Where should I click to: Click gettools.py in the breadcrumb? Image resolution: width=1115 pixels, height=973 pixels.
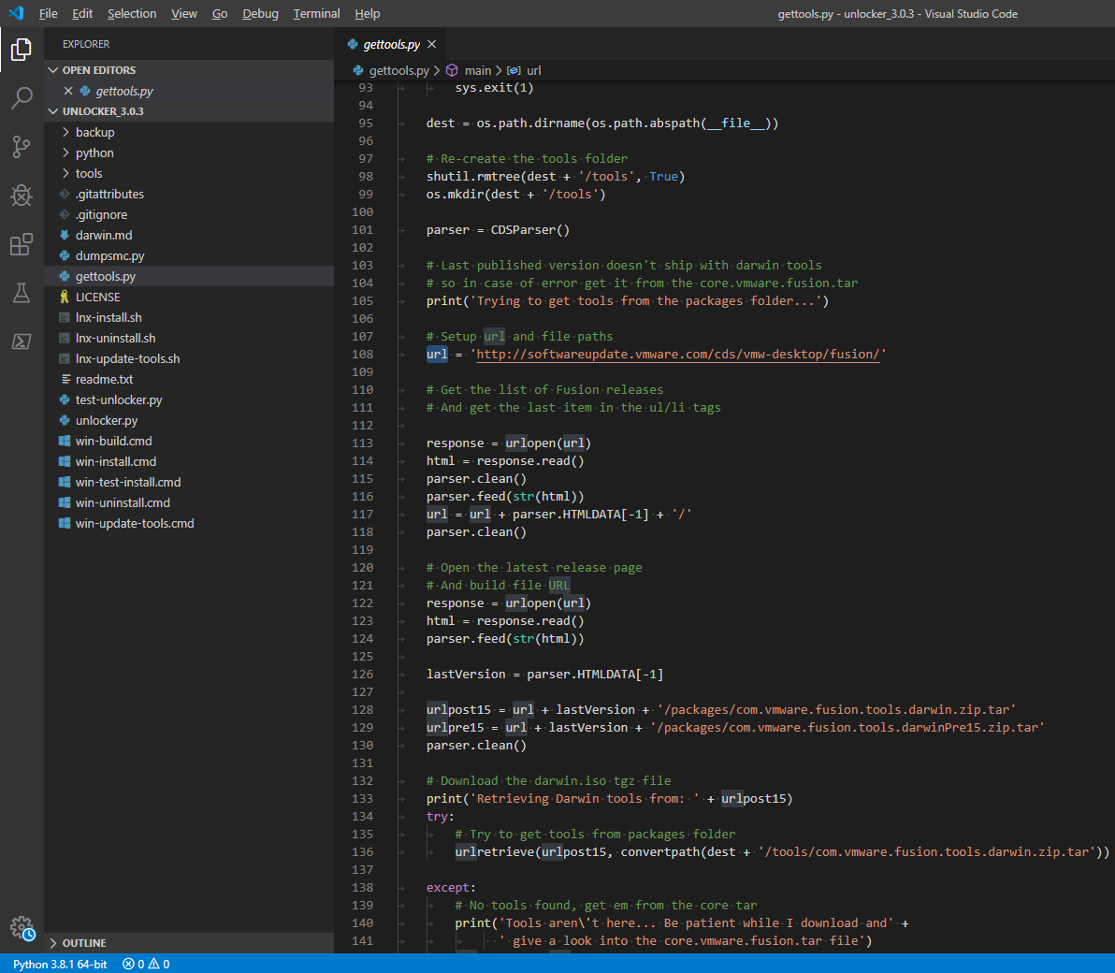click(398, 70)
